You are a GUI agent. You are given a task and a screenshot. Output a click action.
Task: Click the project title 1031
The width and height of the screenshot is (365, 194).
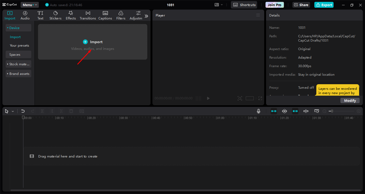171,5
